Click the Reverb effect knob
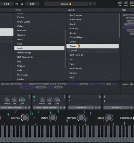The width and height of the screenshot is (134, 143). click(81, 118)
